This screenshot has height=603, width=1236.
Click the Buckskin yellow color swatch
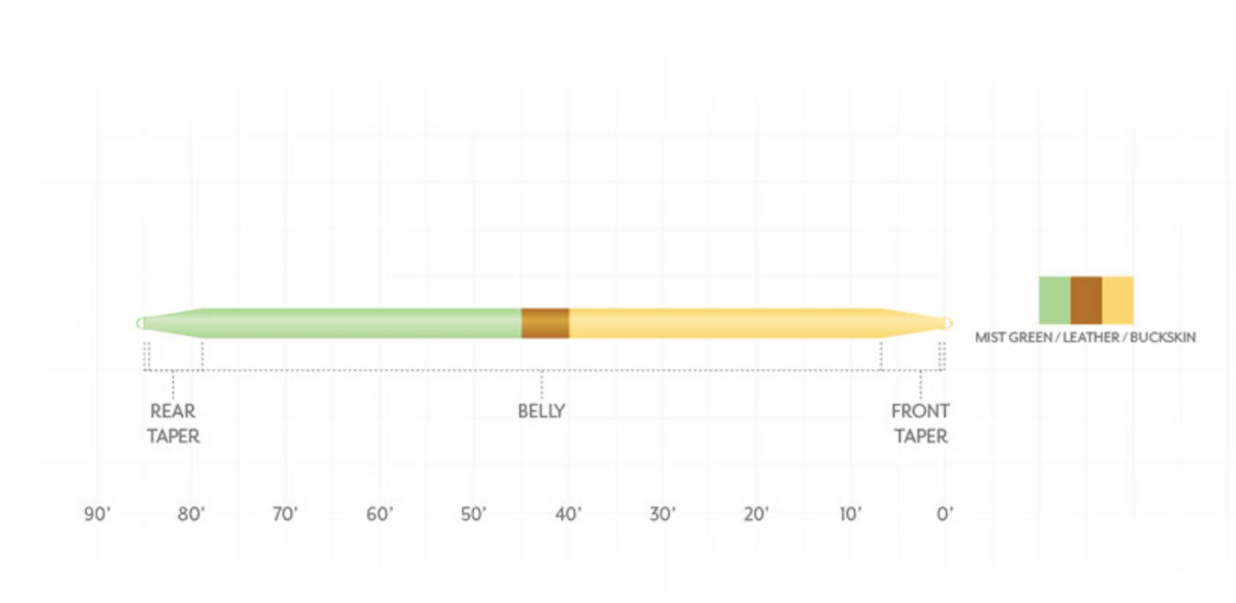pyautogui.click(x=1117, y=300)
